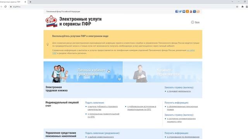
Task: Open link 'о выборе инвестиционного'
Action: [x=101, y=137]
